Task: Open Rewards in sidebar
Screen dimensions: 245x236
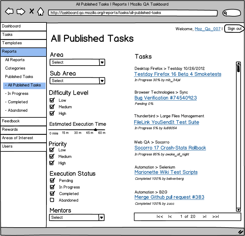Action: pos(23,130)
